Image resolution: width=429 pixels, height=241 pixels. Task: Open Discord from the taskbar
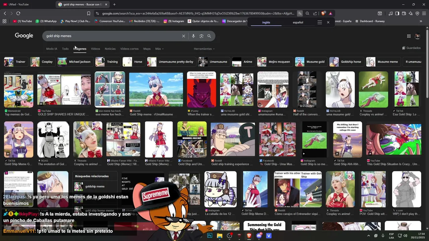click(x=259, y=236)
